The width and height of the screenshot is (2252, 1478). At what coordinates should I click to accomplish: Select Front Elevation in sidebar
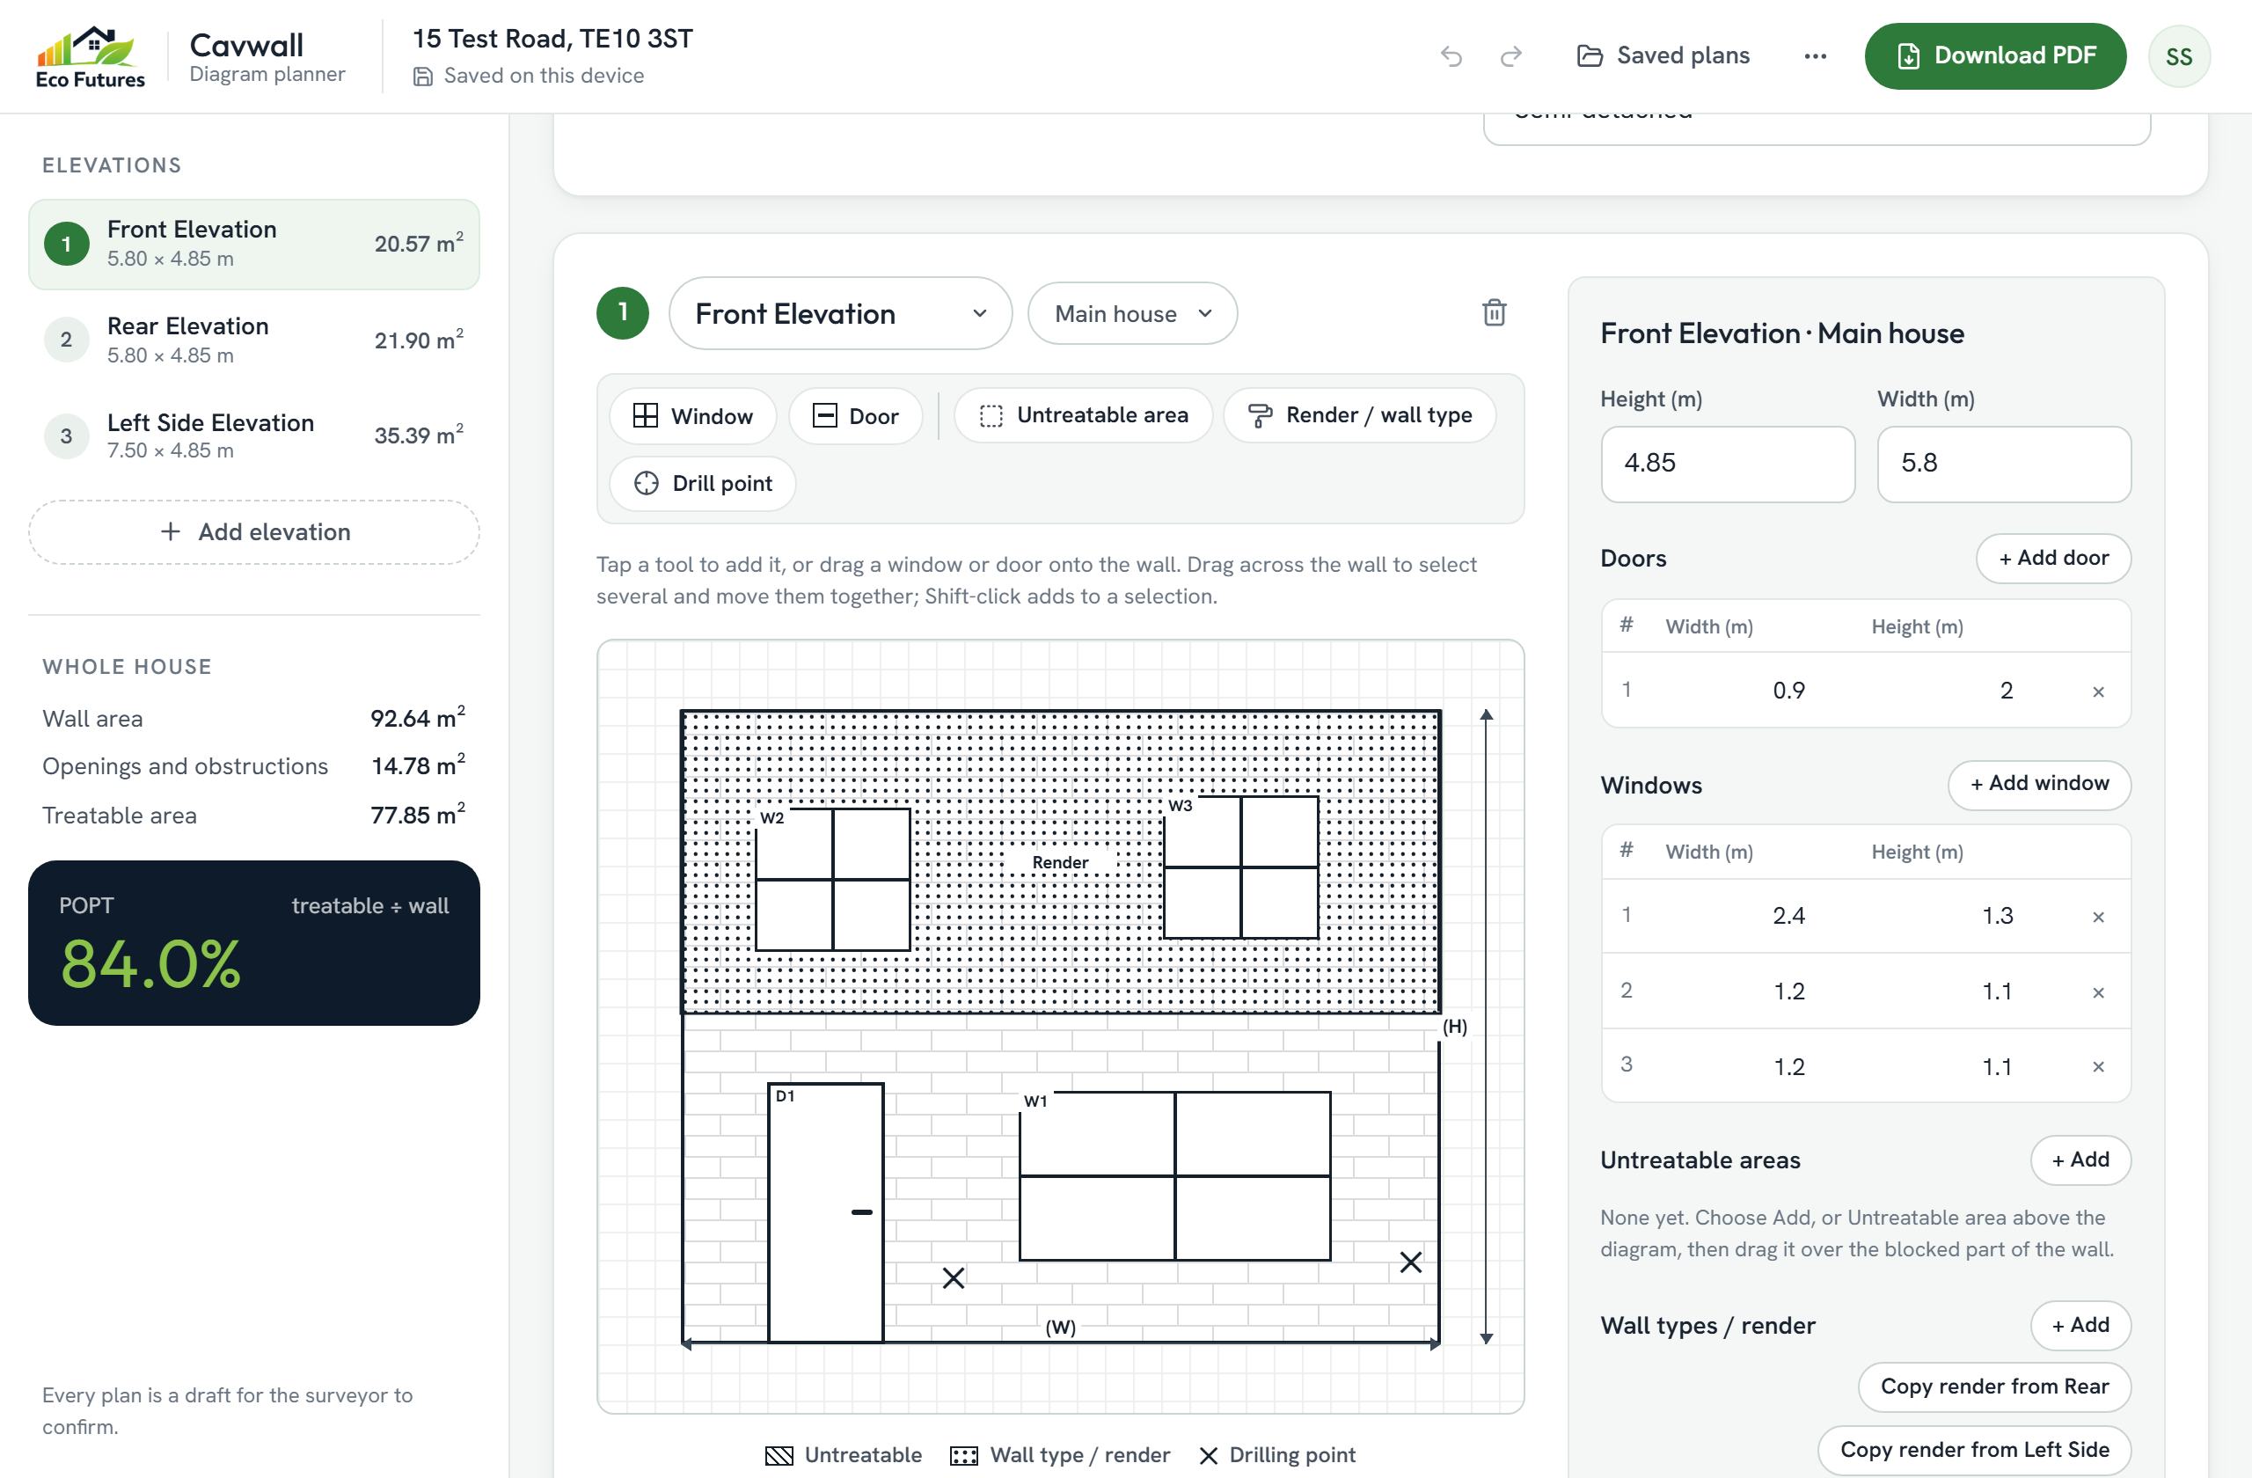(x=253, y=243)
